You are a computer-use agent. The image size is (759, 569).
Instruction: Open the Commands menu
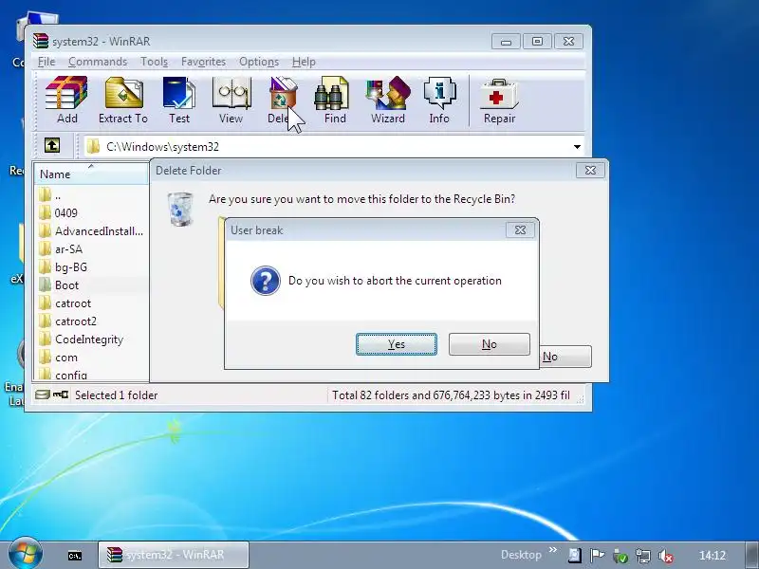point(98,62)
